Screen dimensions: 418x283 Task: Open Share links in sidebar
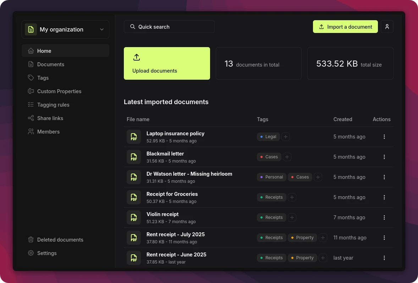(x=65, y=118)
